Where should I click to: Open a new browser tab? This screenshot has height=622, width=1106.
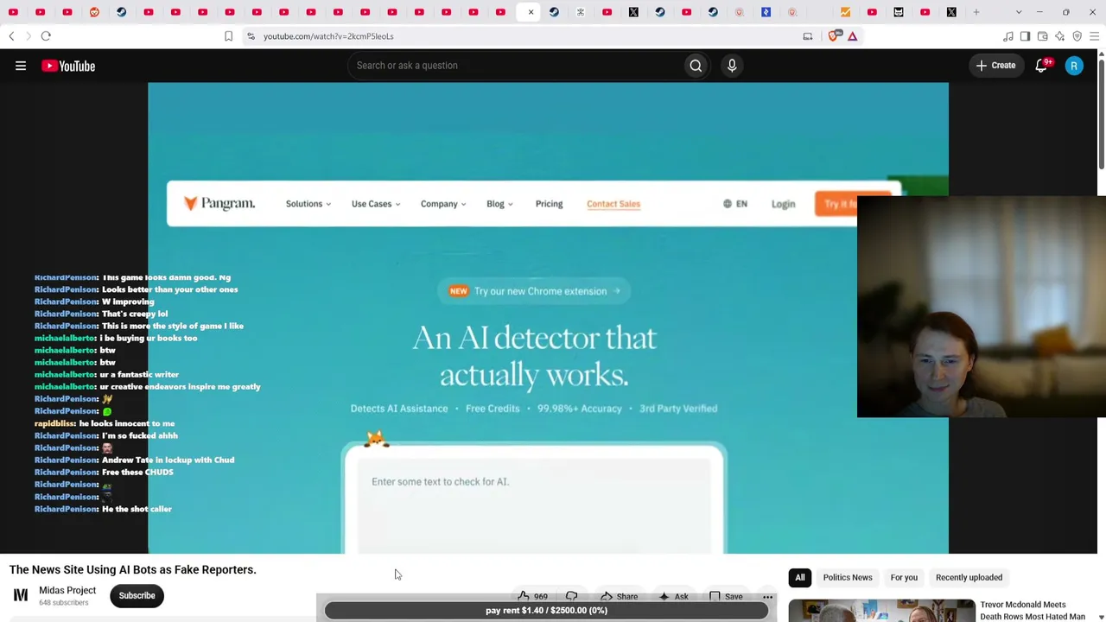976,12
